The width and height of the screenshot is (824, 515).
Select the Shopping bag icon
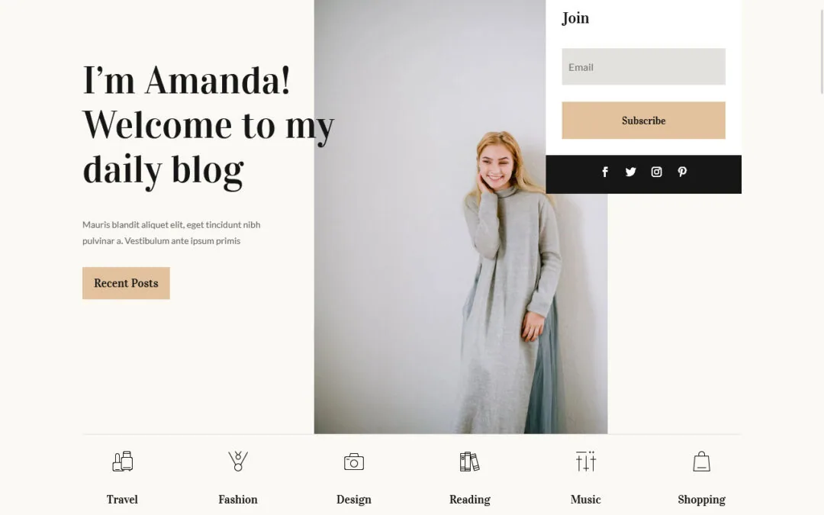point(702,462)
